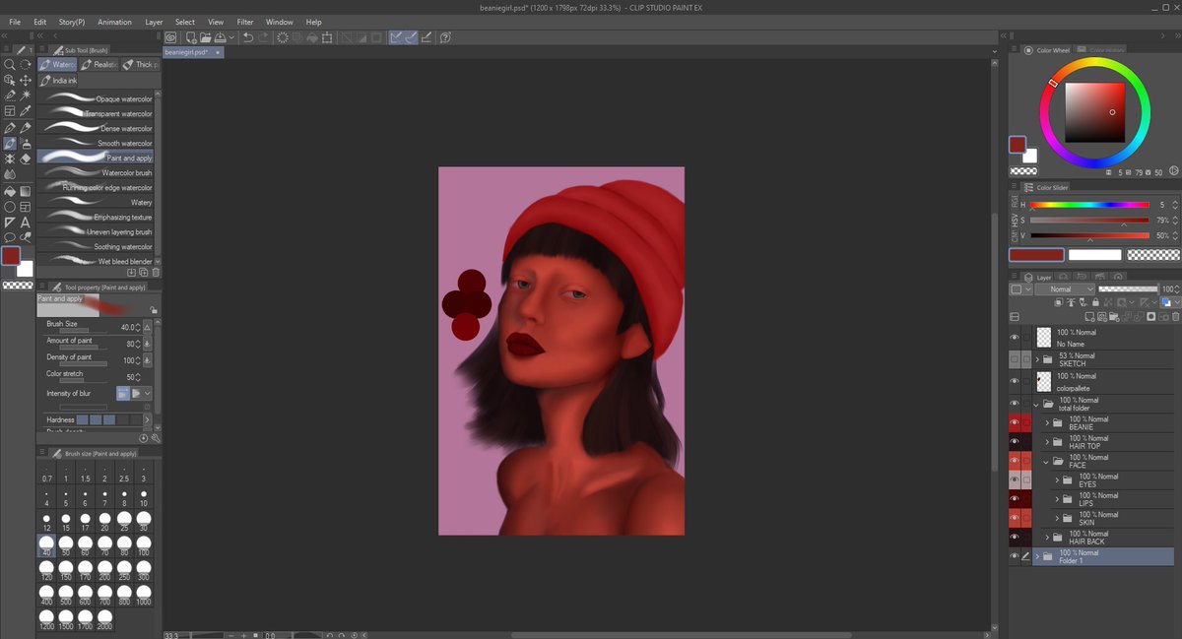Open the Animation menu

pos(115,22)
